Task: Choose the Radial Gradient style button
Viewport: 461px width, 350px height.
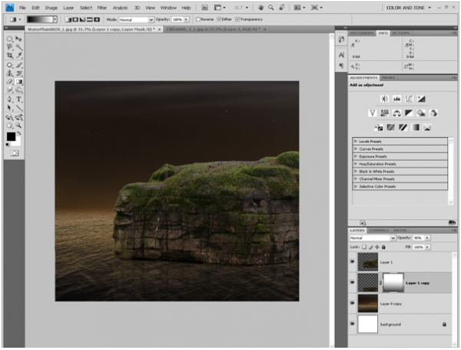Action: (75, 20)
